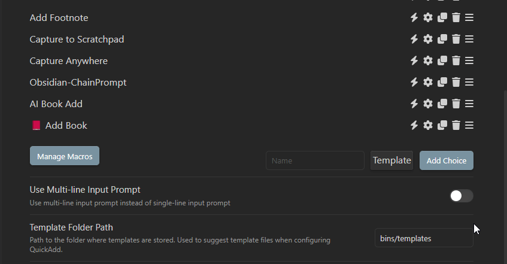The height and width of the screenshot is (264, 507).
Task: Click lightning bolt for AI Book Add
Action: (414, 104)
